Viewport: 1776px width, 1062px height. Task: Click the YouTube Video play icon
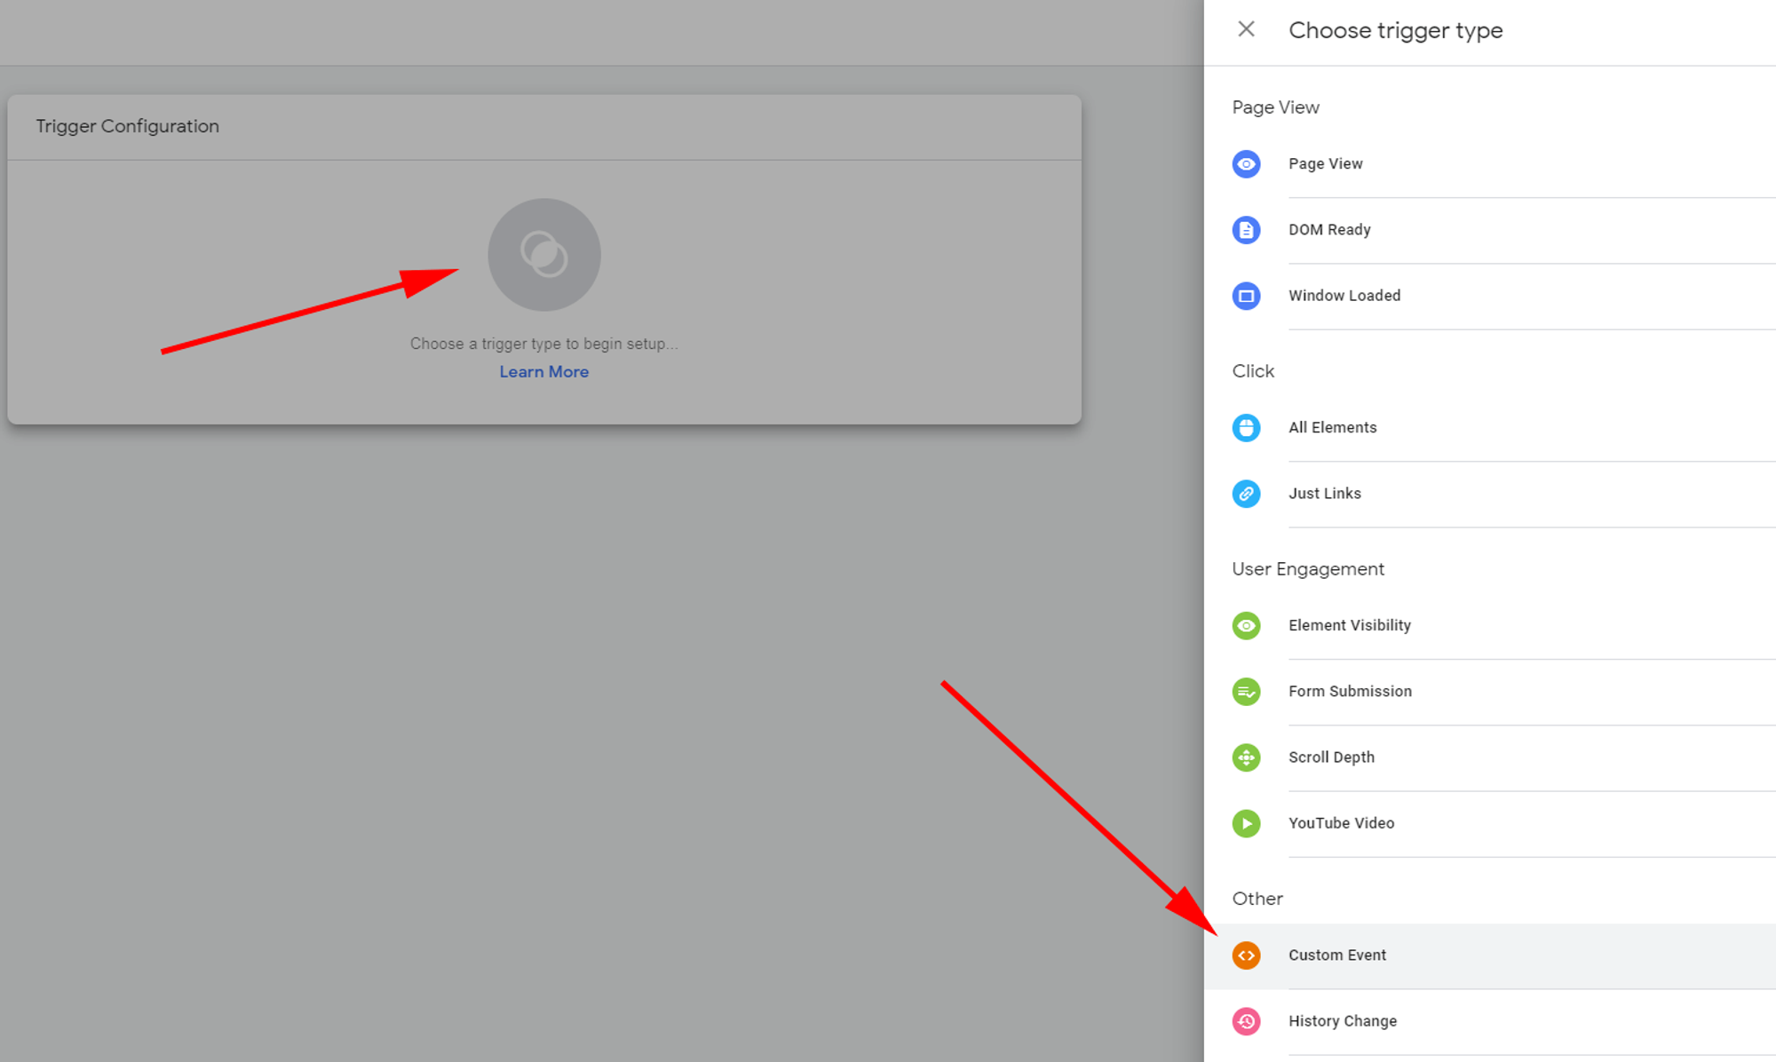pos(1246,823)
